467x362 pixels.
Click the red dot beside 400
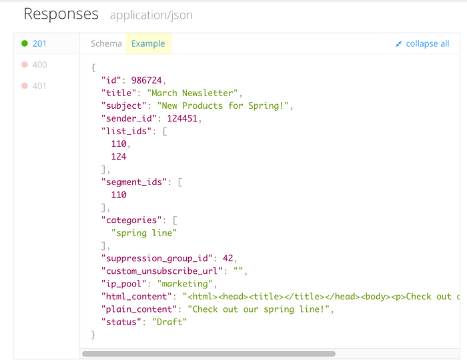pyautogui.click(x=25, y=65)
